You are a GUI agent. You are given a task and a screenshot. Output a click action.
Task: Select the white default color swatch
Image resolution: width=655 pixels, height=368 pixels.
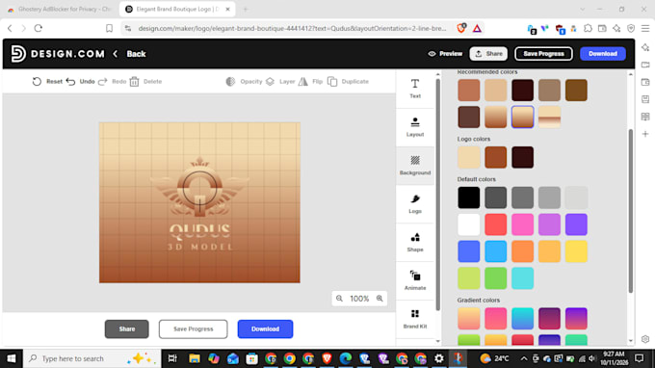pyautogui.click(x=469, y=224)
